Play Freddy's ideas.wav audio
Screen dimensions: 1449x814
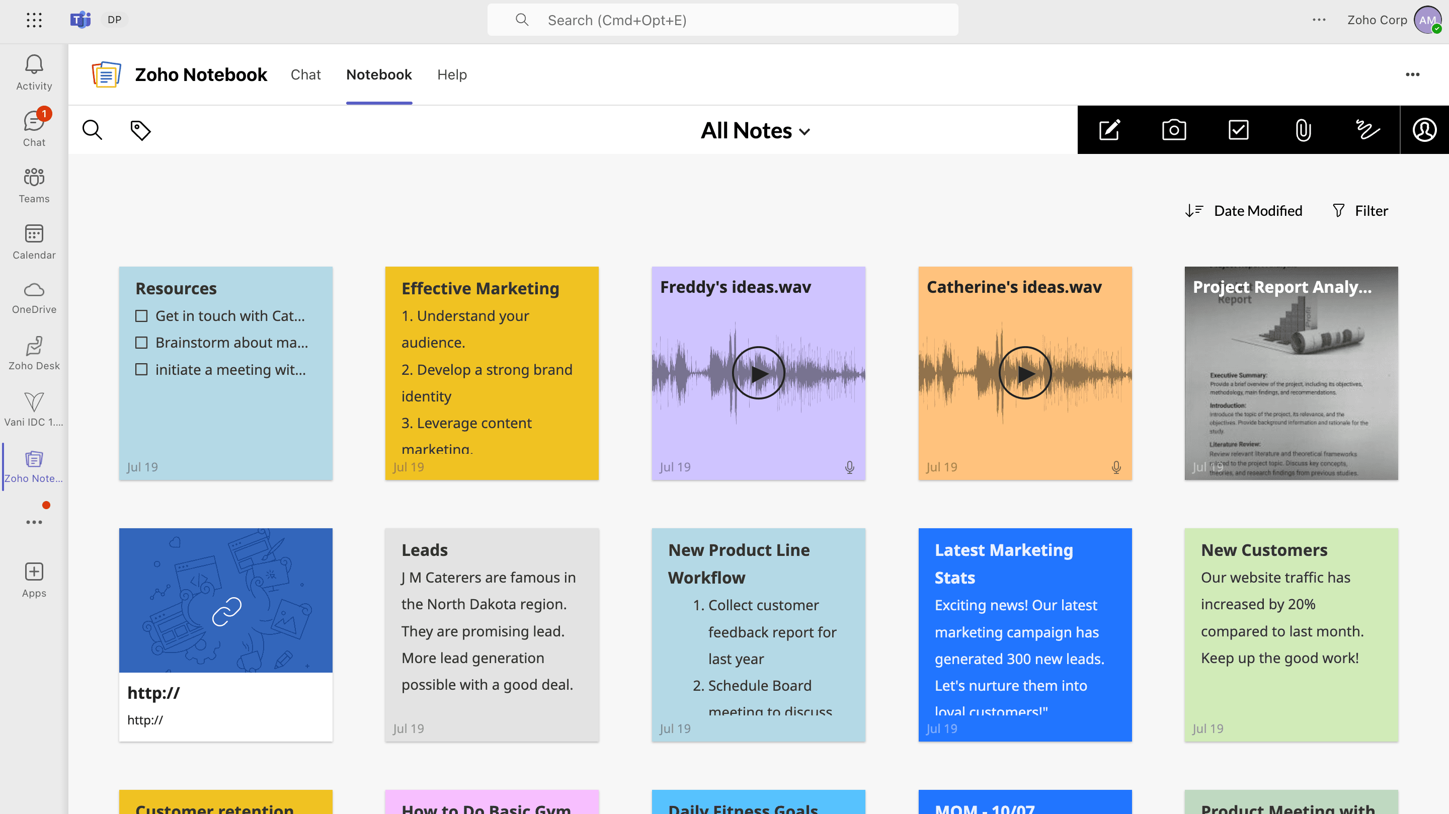[758, 373]
